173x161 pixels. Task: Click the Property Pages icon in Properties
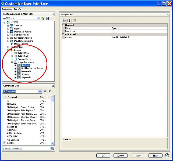click(74, 21)
